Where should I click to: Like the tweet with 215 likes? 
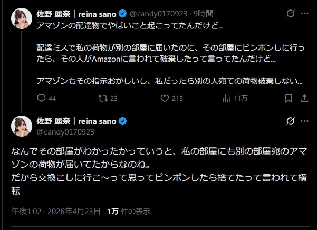point(165,98)
